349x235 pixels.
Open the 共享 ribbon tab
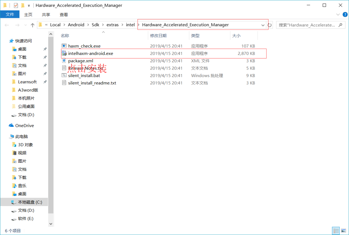click(x=46, y=15)
